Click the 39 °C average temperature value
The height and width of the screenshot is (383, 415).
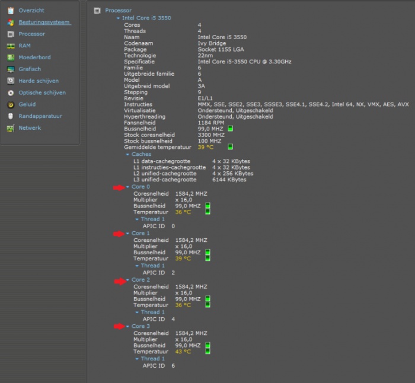205,147
